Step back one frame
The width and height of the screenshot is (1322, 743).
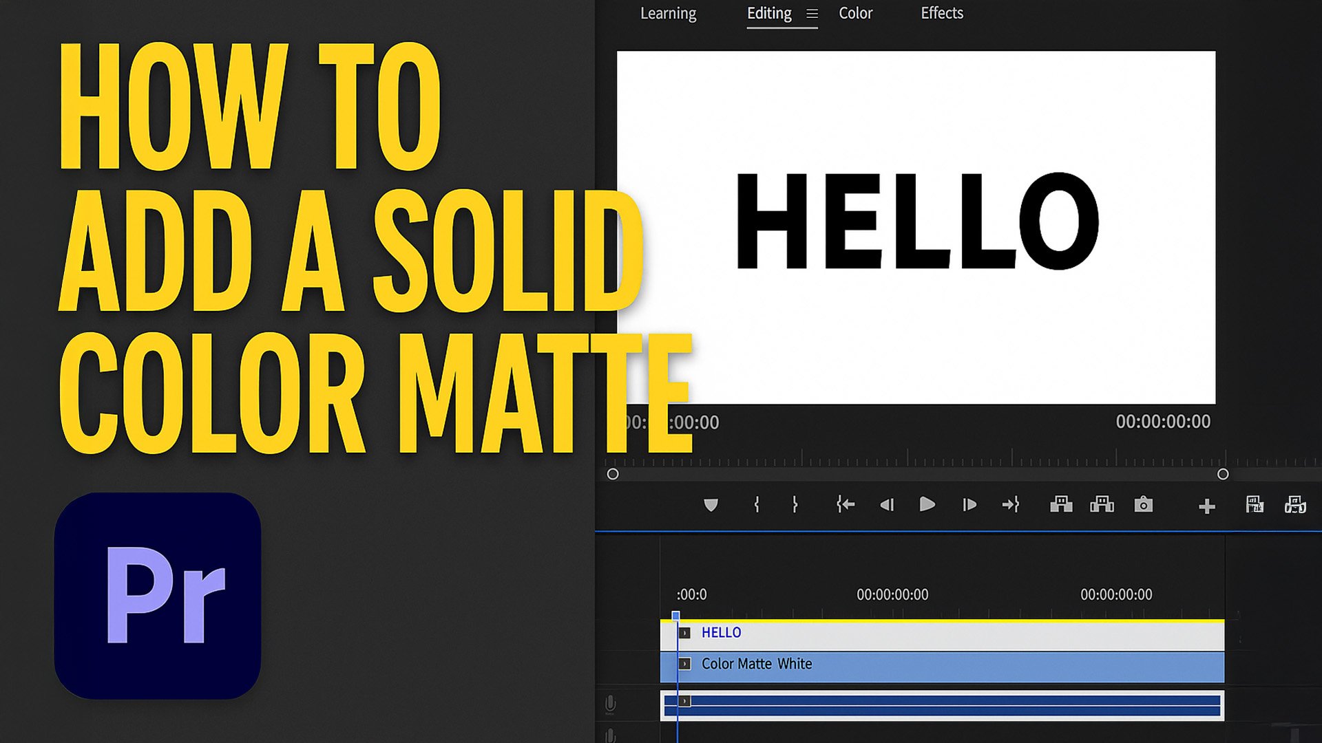pos(887,505)
